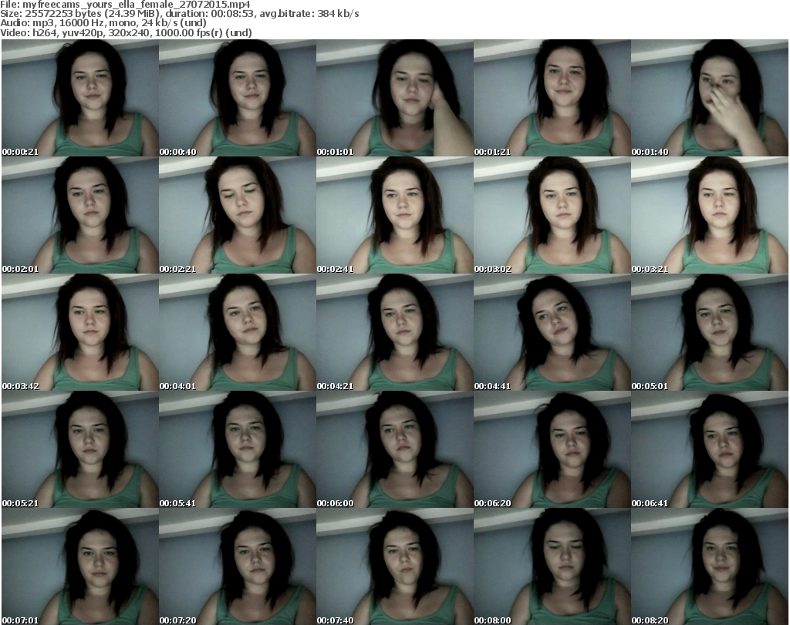790x625 pixels.
Task: Pick the frame at 00:05:21
Action: pyautogui.click(x=80, y=449)
